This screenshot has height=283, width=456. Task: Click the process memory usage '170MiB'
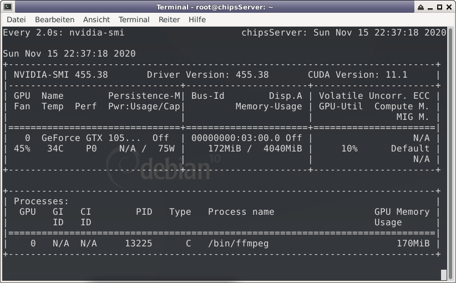[413, 244]
